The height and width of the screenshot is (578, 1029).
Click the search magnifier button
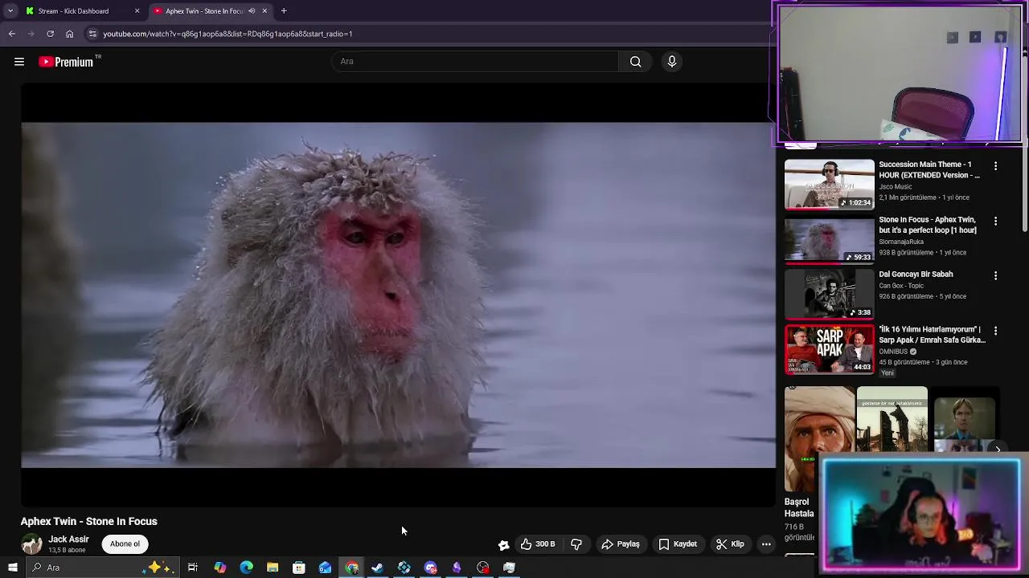coord(635,62)
